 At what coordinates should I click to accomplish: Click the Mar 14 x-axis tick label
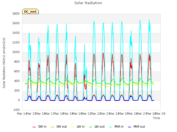pos(22,114)
